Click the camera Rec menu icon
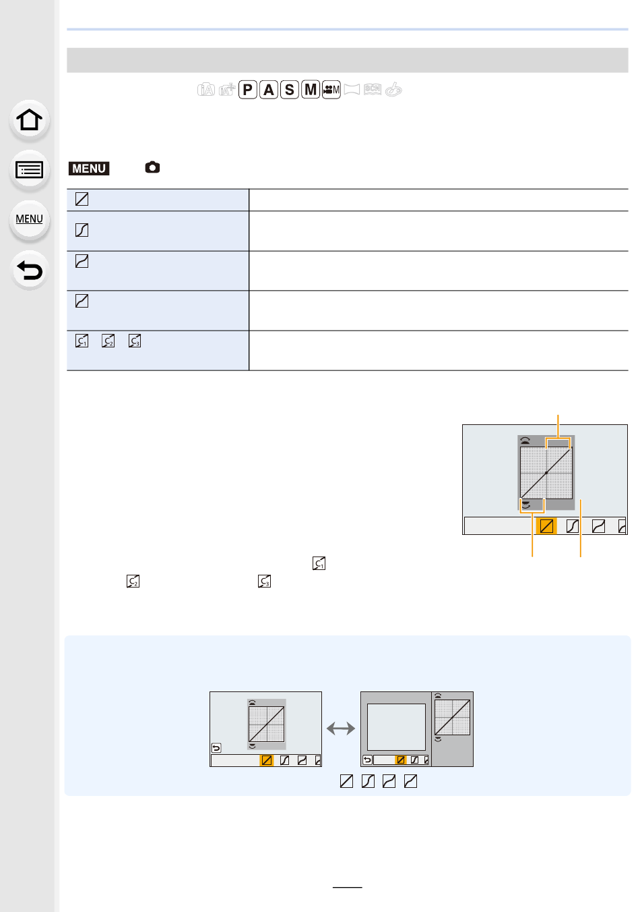Screen dimensions: 640x912 (x=153, y=167)
